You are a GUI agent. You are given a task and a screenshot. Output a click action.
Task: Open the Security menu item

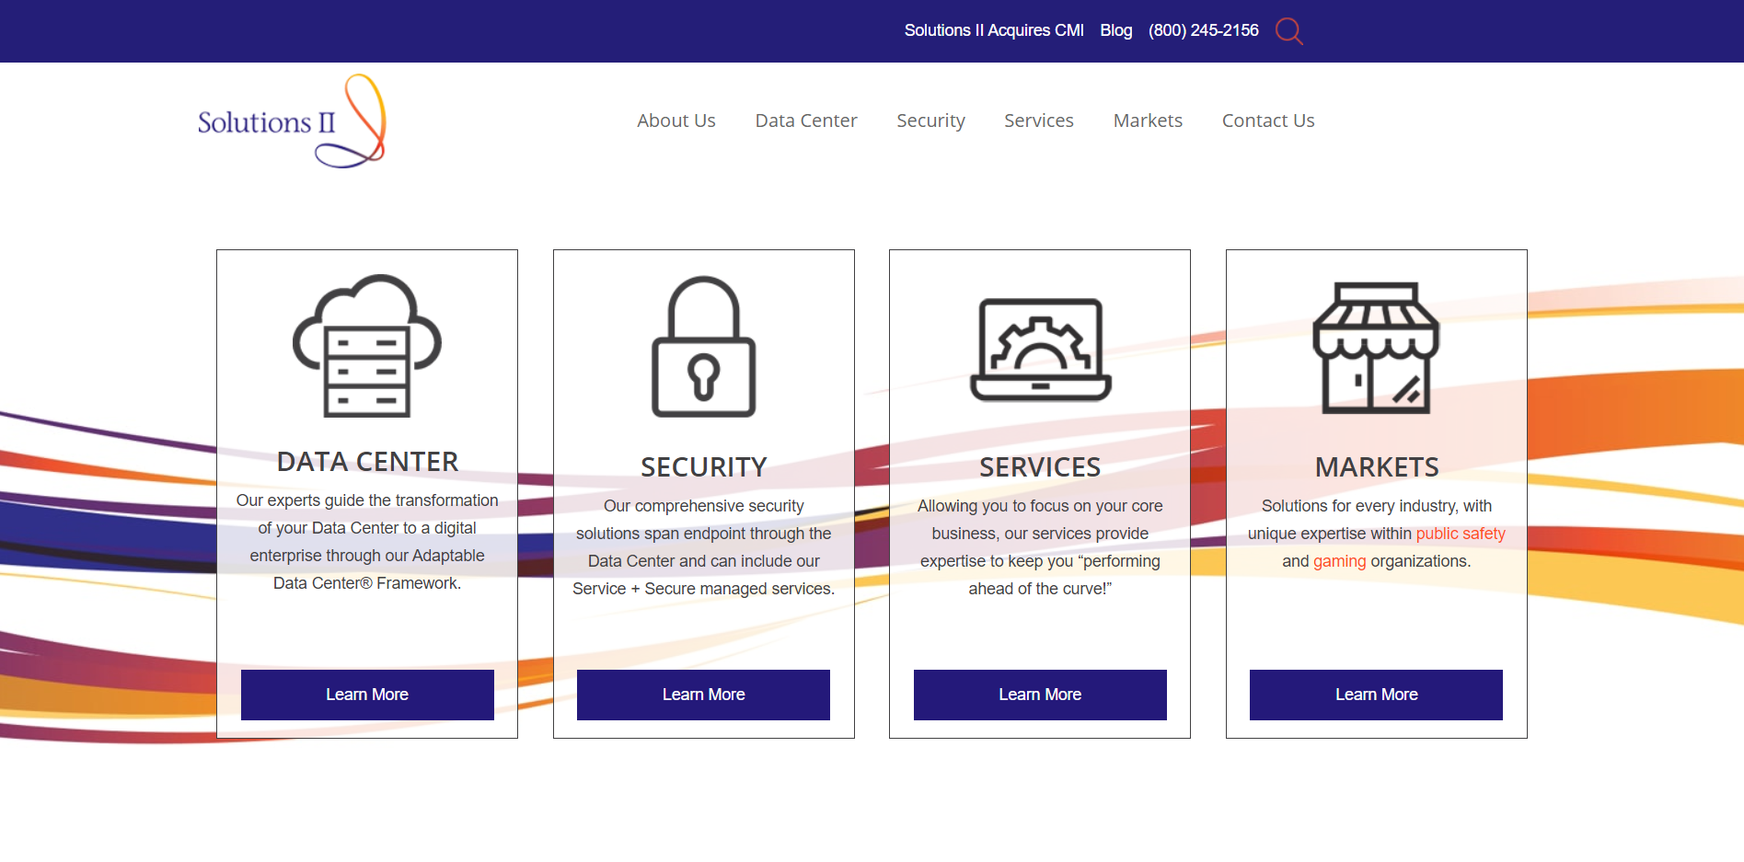click(x=930, y=121)
